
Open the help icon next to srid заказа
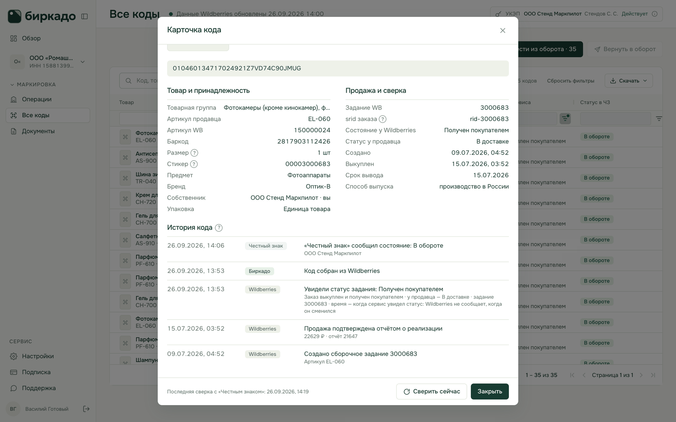pos(382,119)
